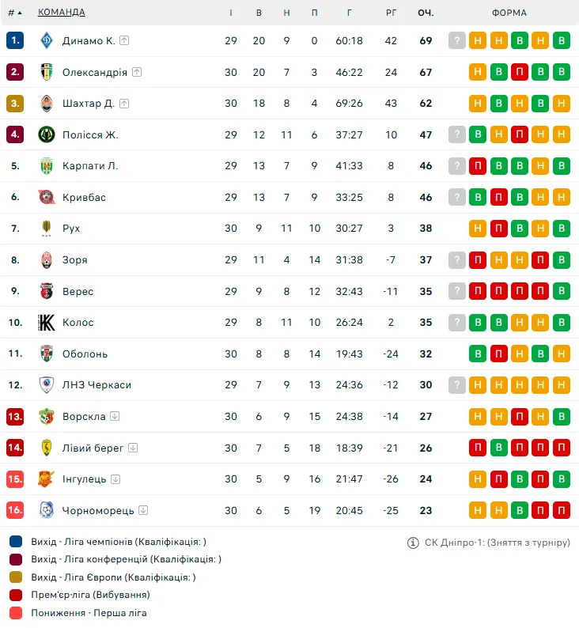Screen dimensions: 579x628
Task: Open the Колос team logo
Action: (x=47, y=323)
